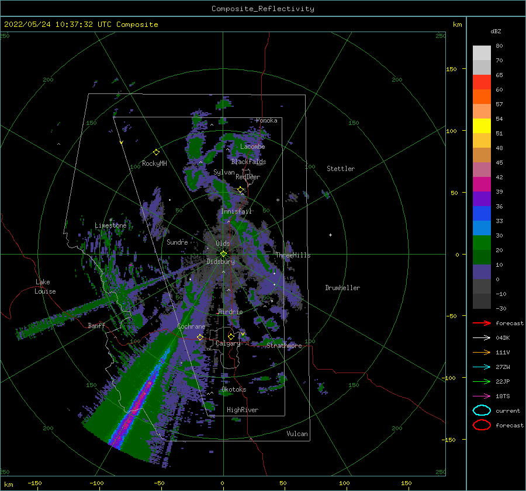Click the radar site marker above Didsbury

223,254
